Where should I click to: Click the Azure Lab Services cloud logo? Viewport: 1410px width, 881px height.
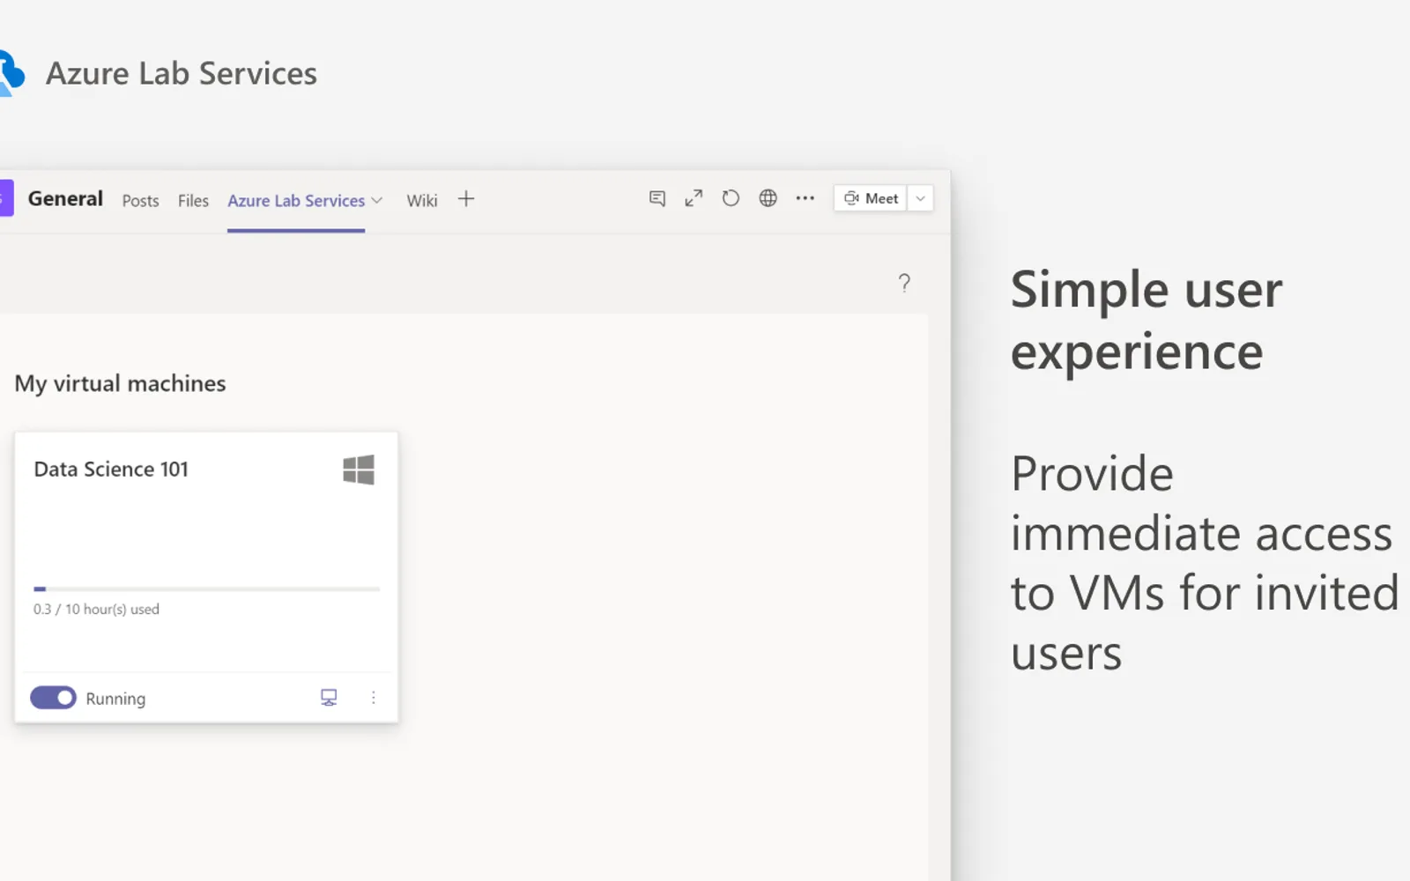click(11, 73)
